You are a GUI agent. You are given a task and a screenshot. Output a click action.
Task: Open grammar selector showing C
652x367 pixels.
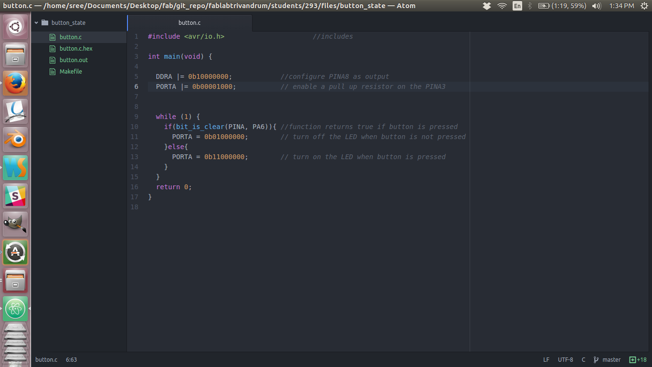click(583, 360)
